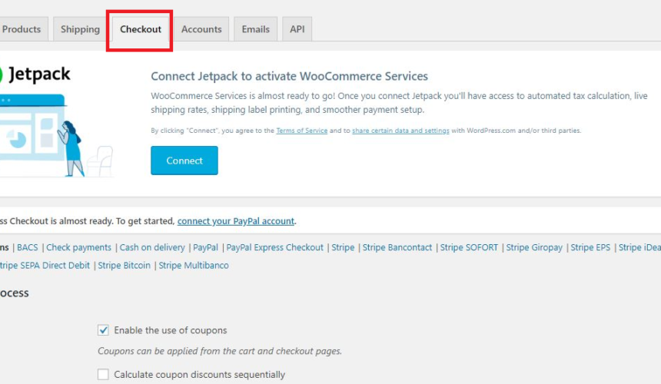661x384 pixels.
Task: Click the Connect Jetpack to activate heading
Action: [289, 76]
